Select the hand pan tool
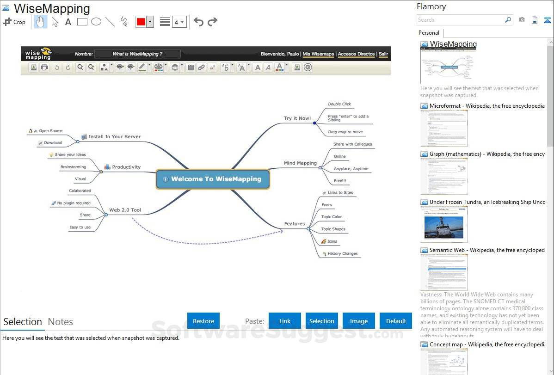The height and width of the screenshot is (375, 554). 40,22
